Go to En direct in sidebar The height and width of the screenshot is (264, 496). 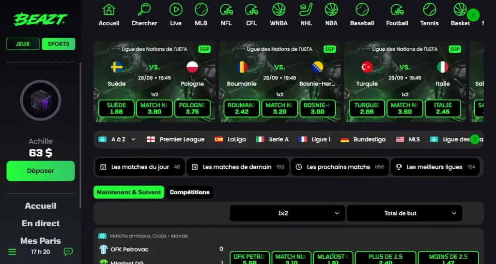[41, 223]
